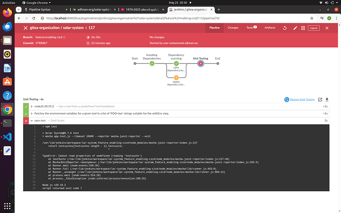Viewport: 341px width, 213px height.
Task: Open the Tests tab
Action: coord(252,28)
